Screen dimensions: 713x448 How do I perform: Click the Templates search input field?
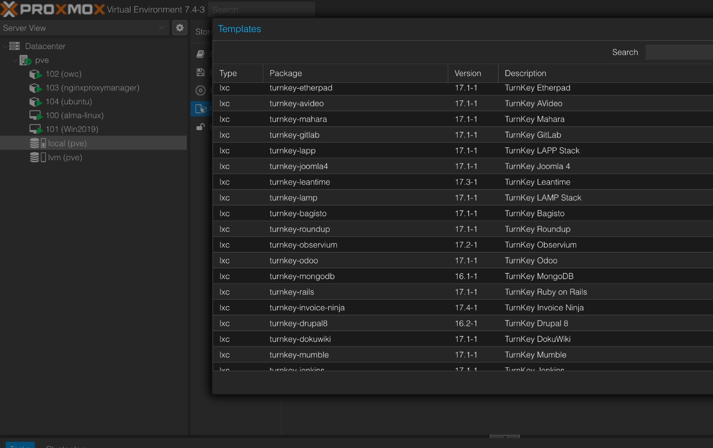pyautogui.click(x=679, y=52)
